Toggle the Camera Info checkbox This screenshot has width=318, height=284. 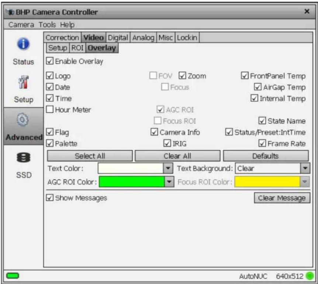point(154,132)
